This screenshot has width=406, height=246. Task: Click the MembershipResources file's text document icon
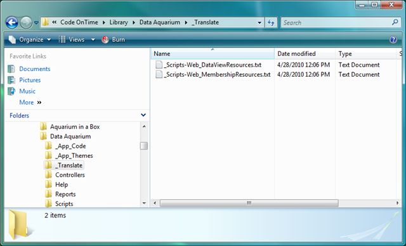[x=159, y=75]
